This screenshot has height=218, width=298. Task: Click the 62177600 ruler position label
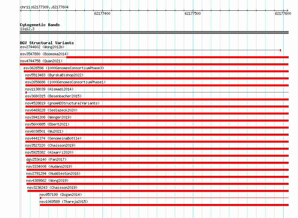[283, 13]
